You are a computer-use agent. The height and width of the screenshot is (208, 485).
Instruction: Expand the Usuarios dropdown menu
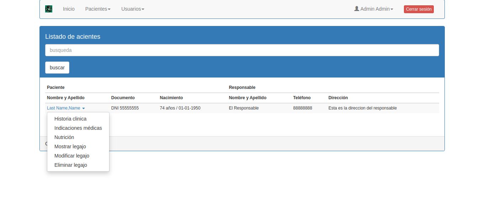coord(133,9)
